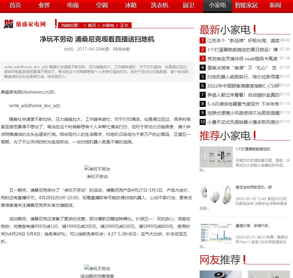Open the 冰箱 navigation tab
Screen dimensions: 293x278
pos(131,5)
